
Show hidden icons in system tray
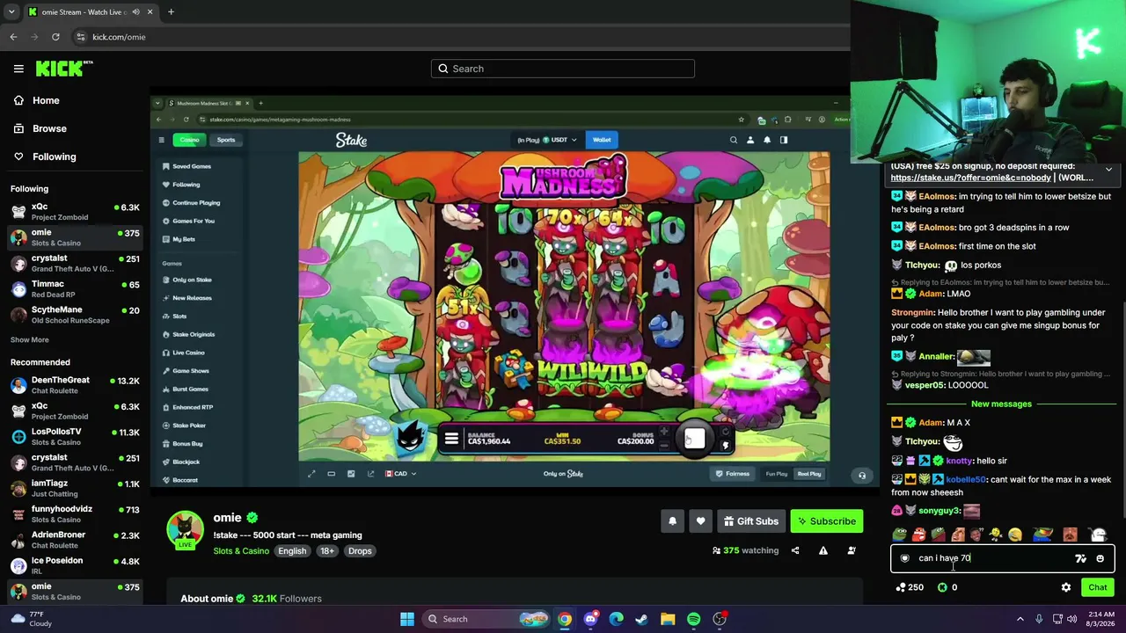[x=1020, y=619]
